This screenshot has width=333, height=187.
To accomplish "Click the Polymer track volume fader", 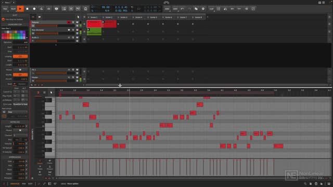I will pos(55,25).
